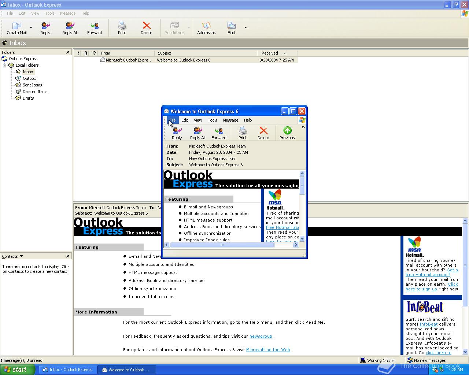Click the taskbar clock showing 7:25 AM
This screenshot has width=469, height=375.
[455, 370]
